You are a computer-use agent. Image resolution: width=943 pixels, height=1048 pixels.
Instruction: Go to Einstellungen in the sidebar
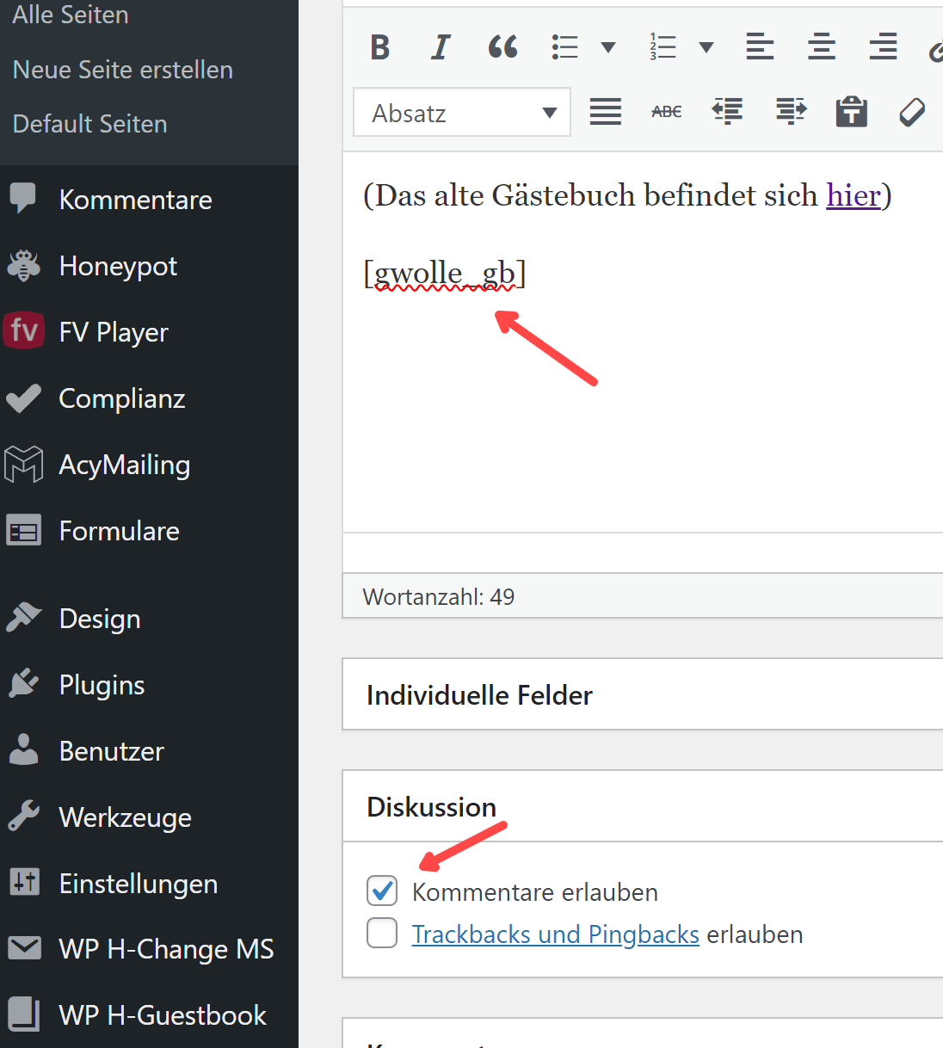point(138,884)
